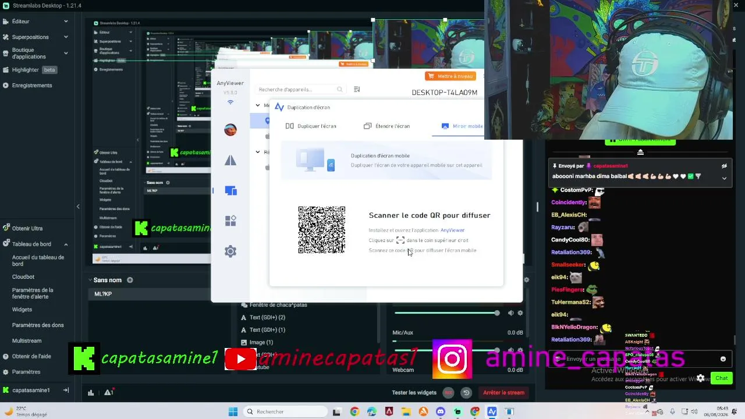Open the audio mixer settings gear
This screenshot has height=419, width=745.
pos(526,280)
